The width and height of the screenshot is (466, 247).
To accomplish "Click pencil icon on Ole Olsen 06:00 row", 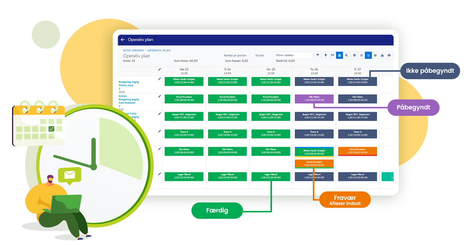I will tap(159, 149).
